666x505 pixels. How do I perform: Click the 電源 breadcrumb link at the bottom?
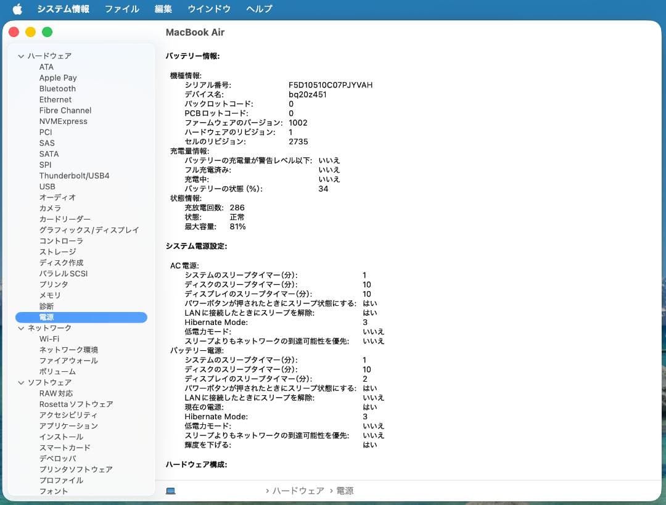(345, 491)
